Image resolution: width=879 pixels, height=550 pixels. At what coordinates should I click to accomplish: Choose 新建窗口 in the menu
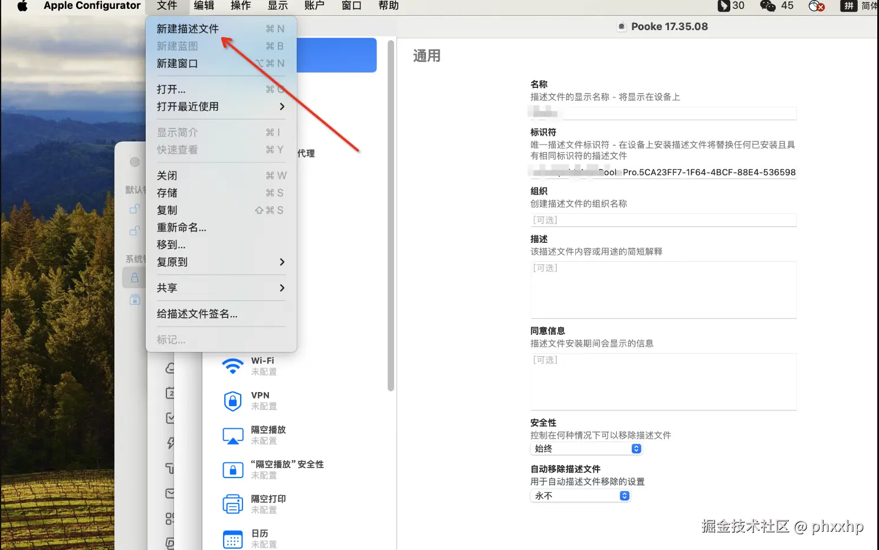click(221, 64)
